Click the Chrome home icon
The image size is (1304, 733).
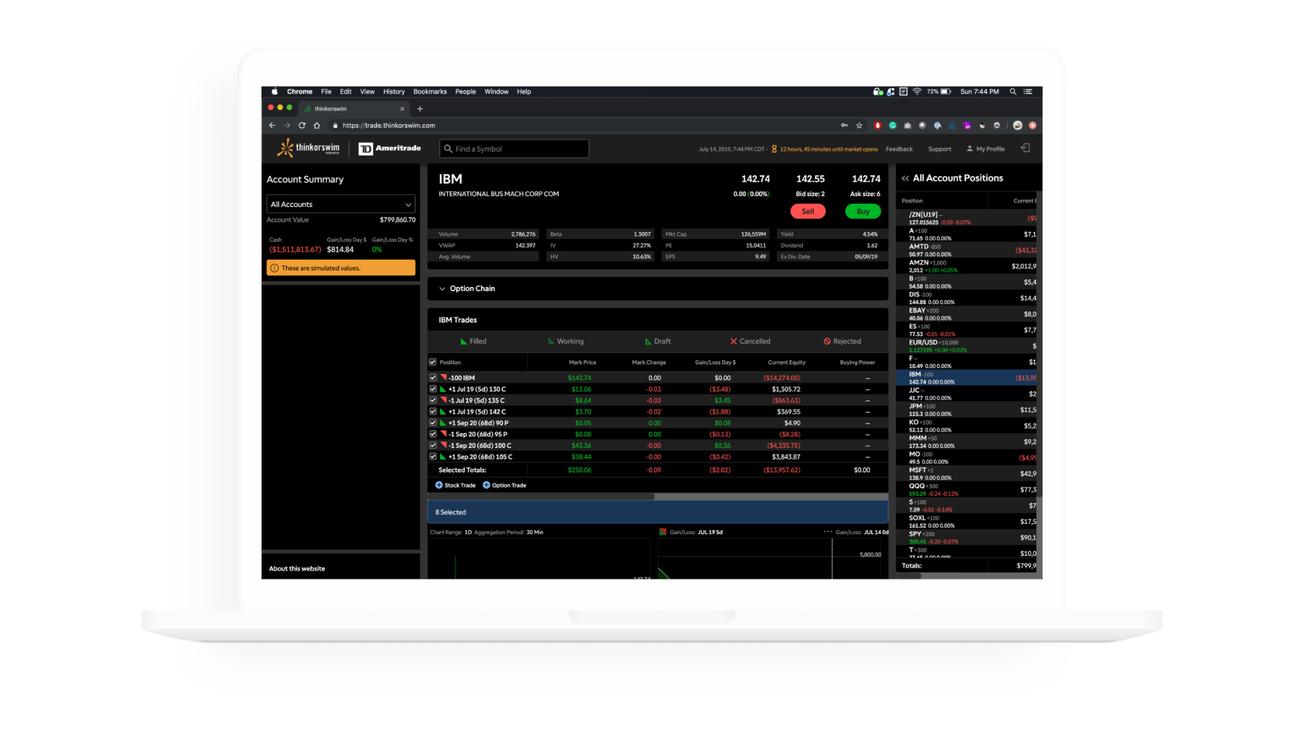316,126
